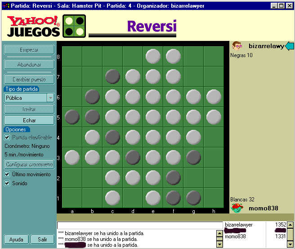This screenshot has width=295, height=249.
Task: Focus the chat message input field
Action: click(x=140, y=225)
